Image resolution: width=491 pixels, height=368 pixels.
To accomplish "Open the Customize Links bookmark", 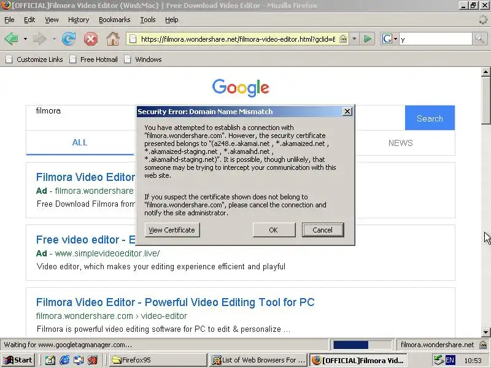I will coord(34,59).
